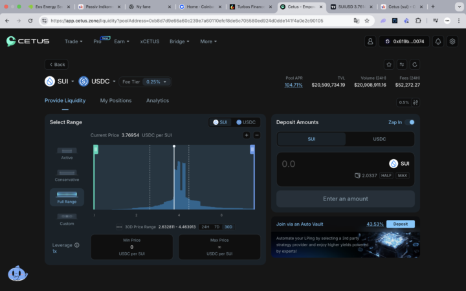This screenshot has width=466, height=291.
Task: Open the Analytics tab
Action: coord(157,101)
